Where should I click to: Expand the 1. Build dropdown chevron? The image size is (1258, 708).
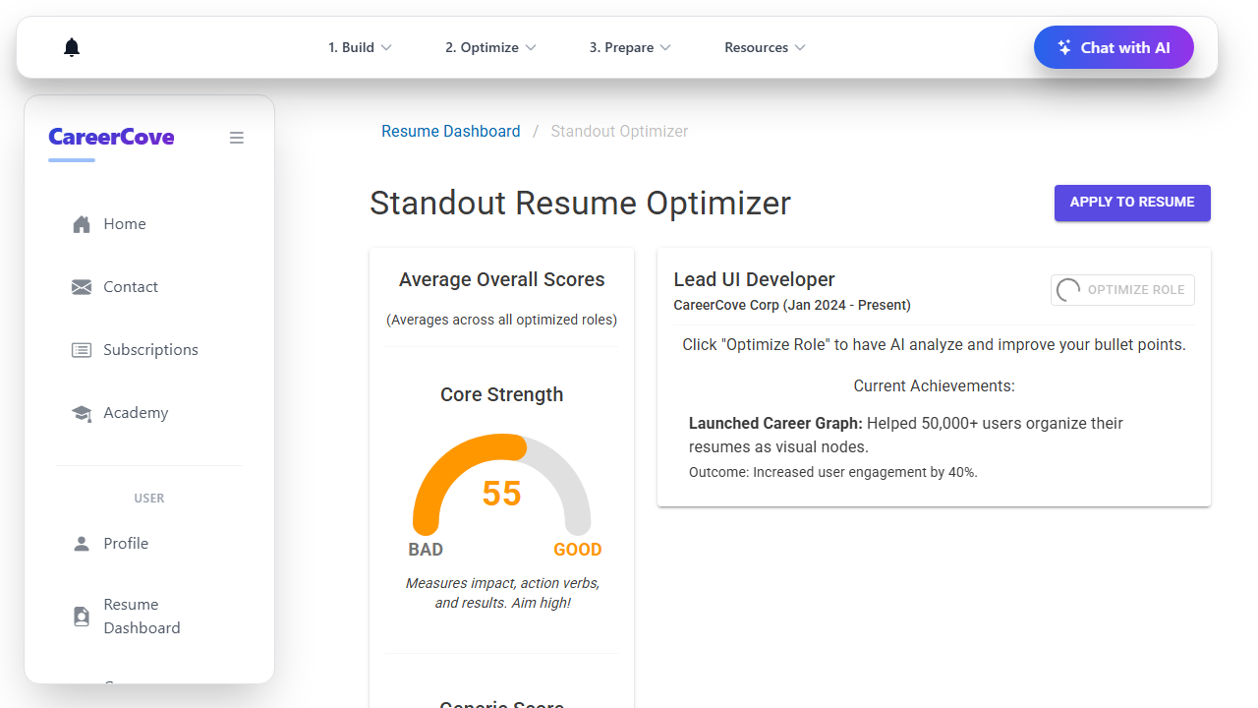386,47
